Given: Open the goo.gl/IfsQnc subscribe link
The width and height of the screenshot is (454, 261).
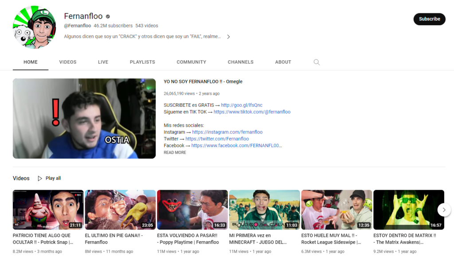Looking at the screenshot, I should coord(242,105).
